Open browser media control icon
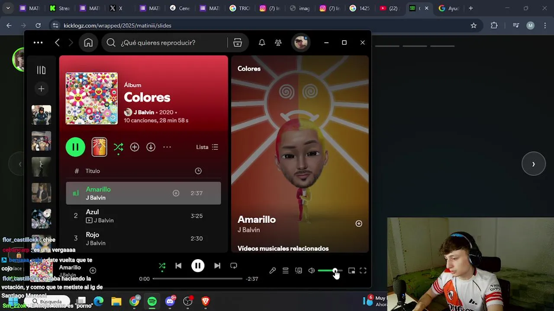This screenshot has height=311, width=554. (515, 25)
